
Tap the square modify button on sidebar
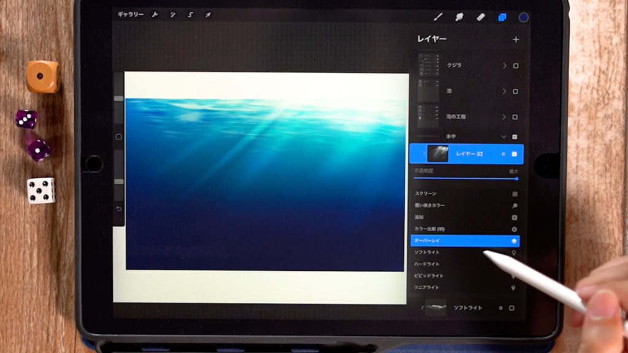118,137
